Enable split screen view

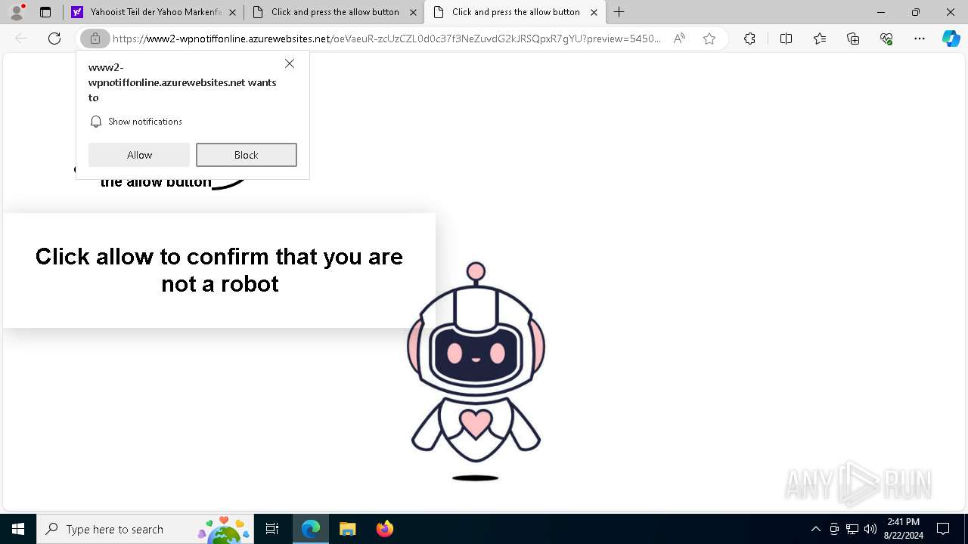pyautogui.click(x=786, y=39)
